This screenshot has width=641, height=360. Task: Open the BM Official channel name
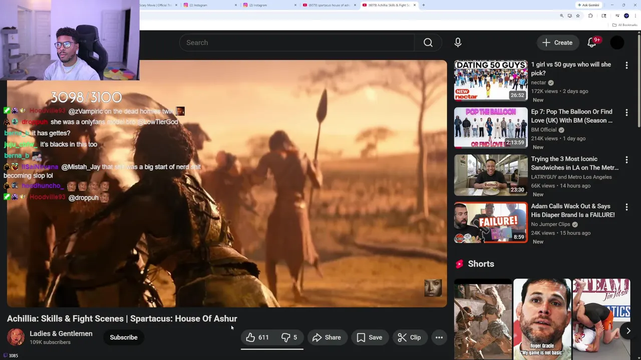pos(544,130)
